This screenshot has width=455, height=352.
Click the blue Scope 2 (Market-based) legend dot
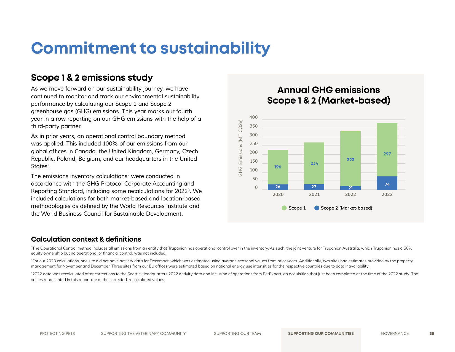click(317, 208)
